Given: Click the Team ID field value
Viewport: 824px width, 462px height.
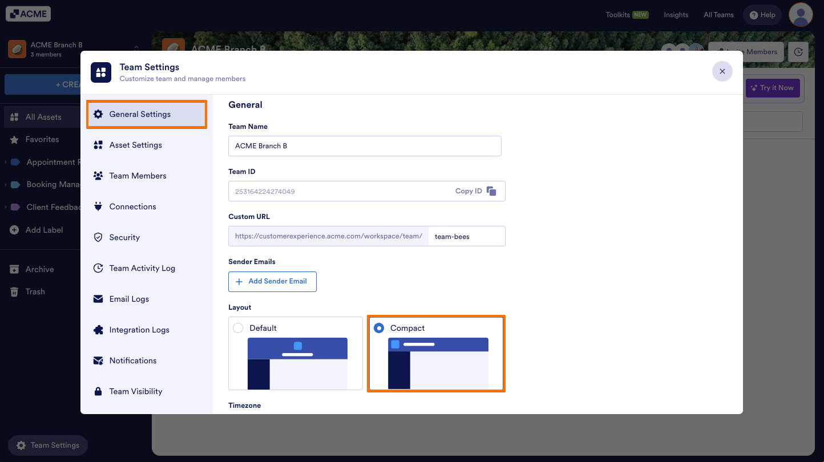Looking at the screenshot, I should pyautogui.click(x=265, y=192).
